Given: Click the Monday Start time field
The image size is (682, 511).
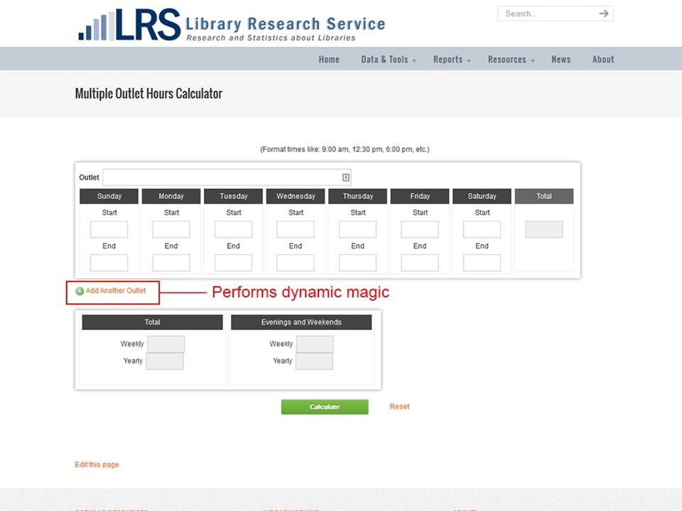Looking at the screenshot, I should [171, 229].
